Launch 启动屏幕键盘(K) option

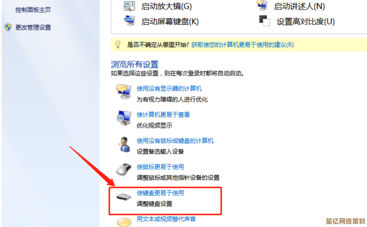pos(170,21)
